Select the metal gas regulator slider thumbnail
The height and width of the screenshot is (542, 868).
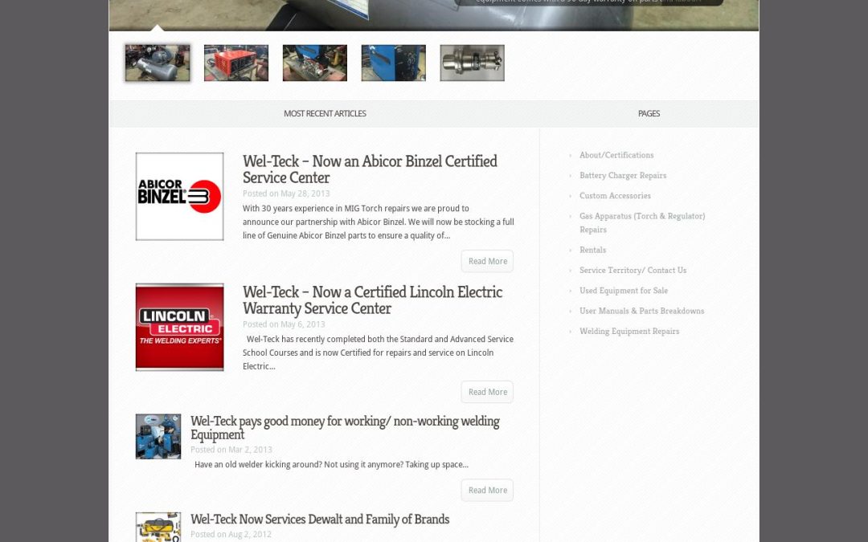point(473,63)
